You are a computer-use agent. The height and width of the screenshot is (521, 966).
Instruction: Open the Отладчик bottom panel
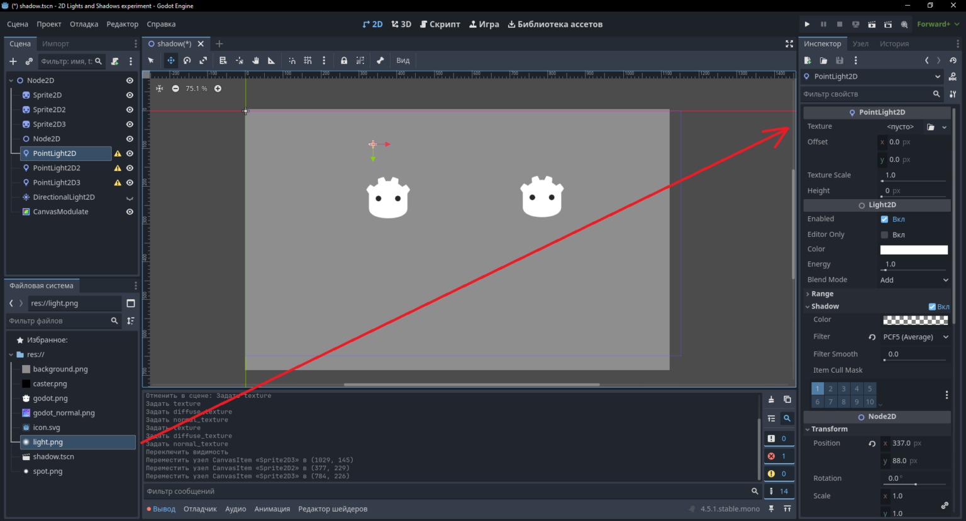click(x=200, y=509)
